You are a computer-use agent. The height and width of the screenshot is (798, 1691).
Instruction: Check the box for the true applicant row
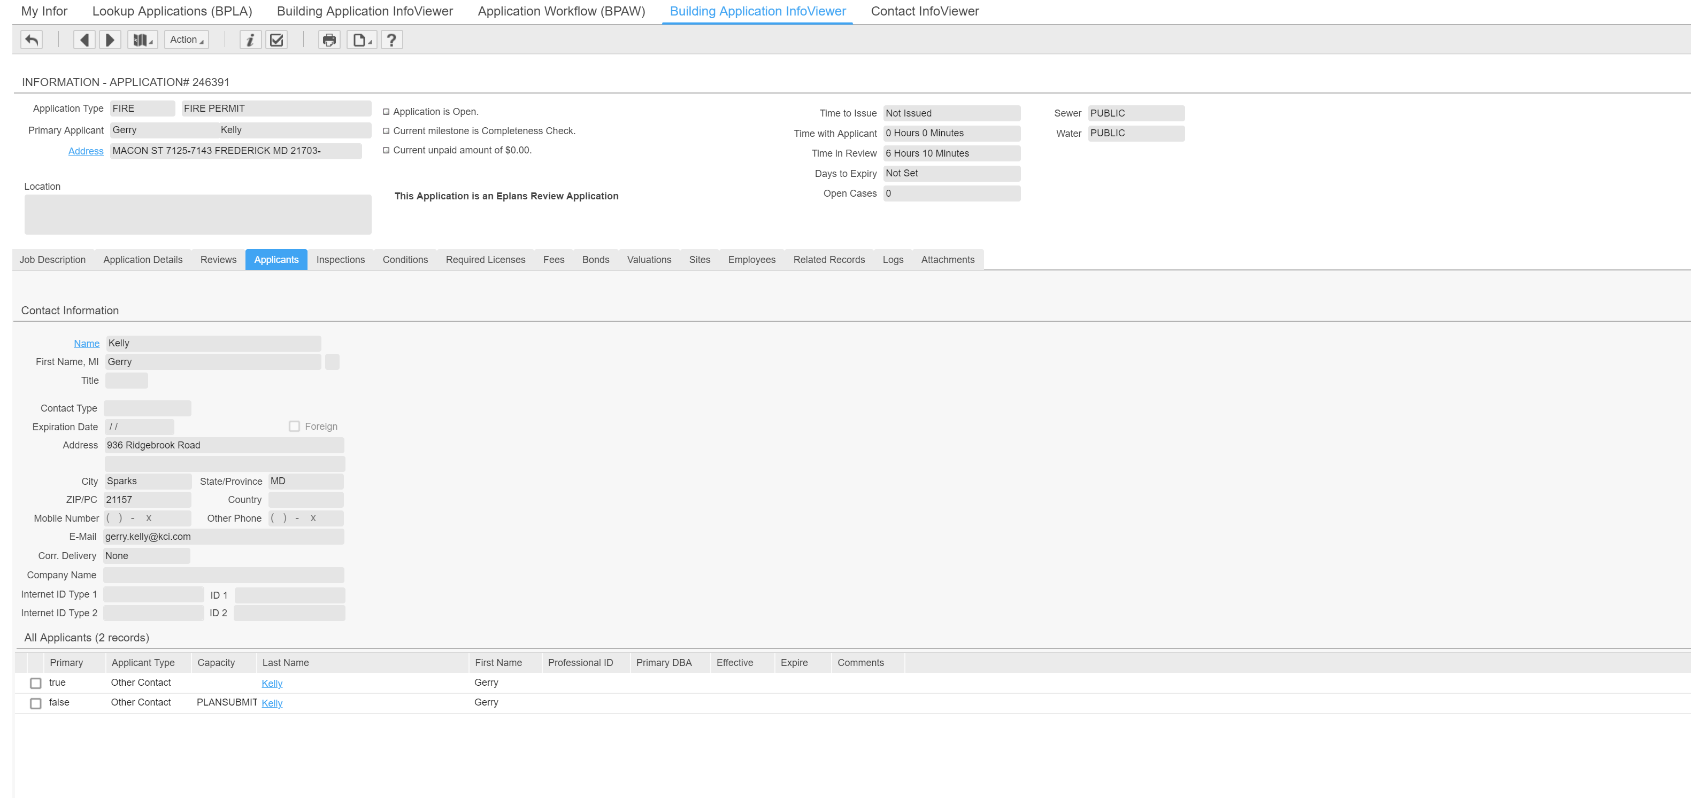click(36, 684)
